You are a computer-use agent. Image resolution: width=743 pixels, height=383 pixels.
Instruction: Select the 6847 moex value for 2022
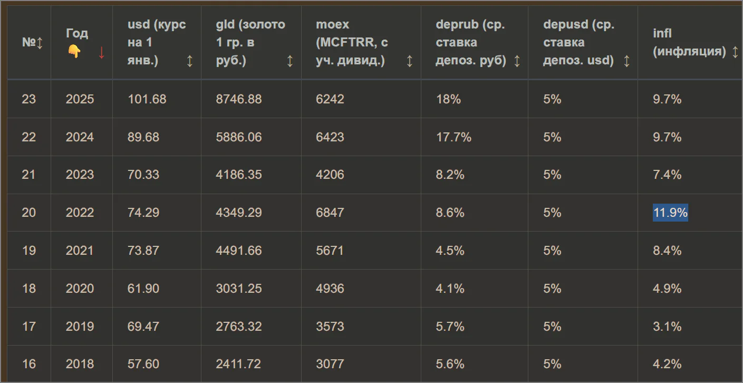330,213
